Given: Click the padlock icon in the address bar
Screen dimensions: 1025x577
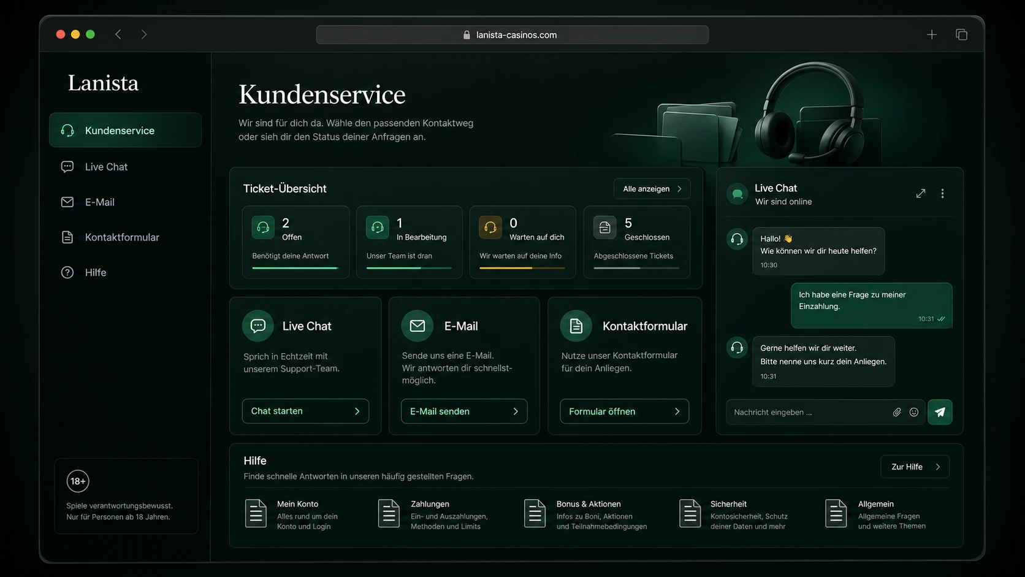Looking at the screenshot, I should (467, 35).
